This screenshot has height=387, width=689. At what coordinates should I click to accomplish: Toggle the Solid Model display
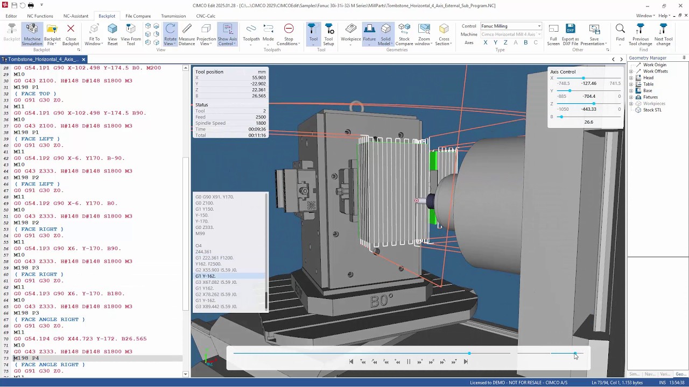click(x=385, y=34)
